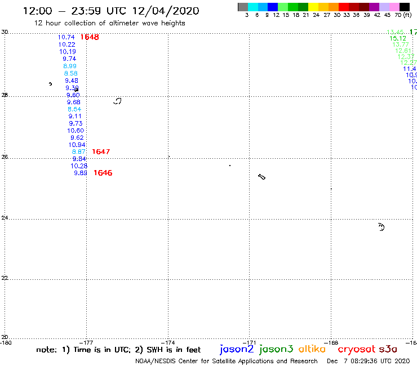Click the purple swatch in the color bar
This screenshot has width=417, height=366.
tap(374, 7)
